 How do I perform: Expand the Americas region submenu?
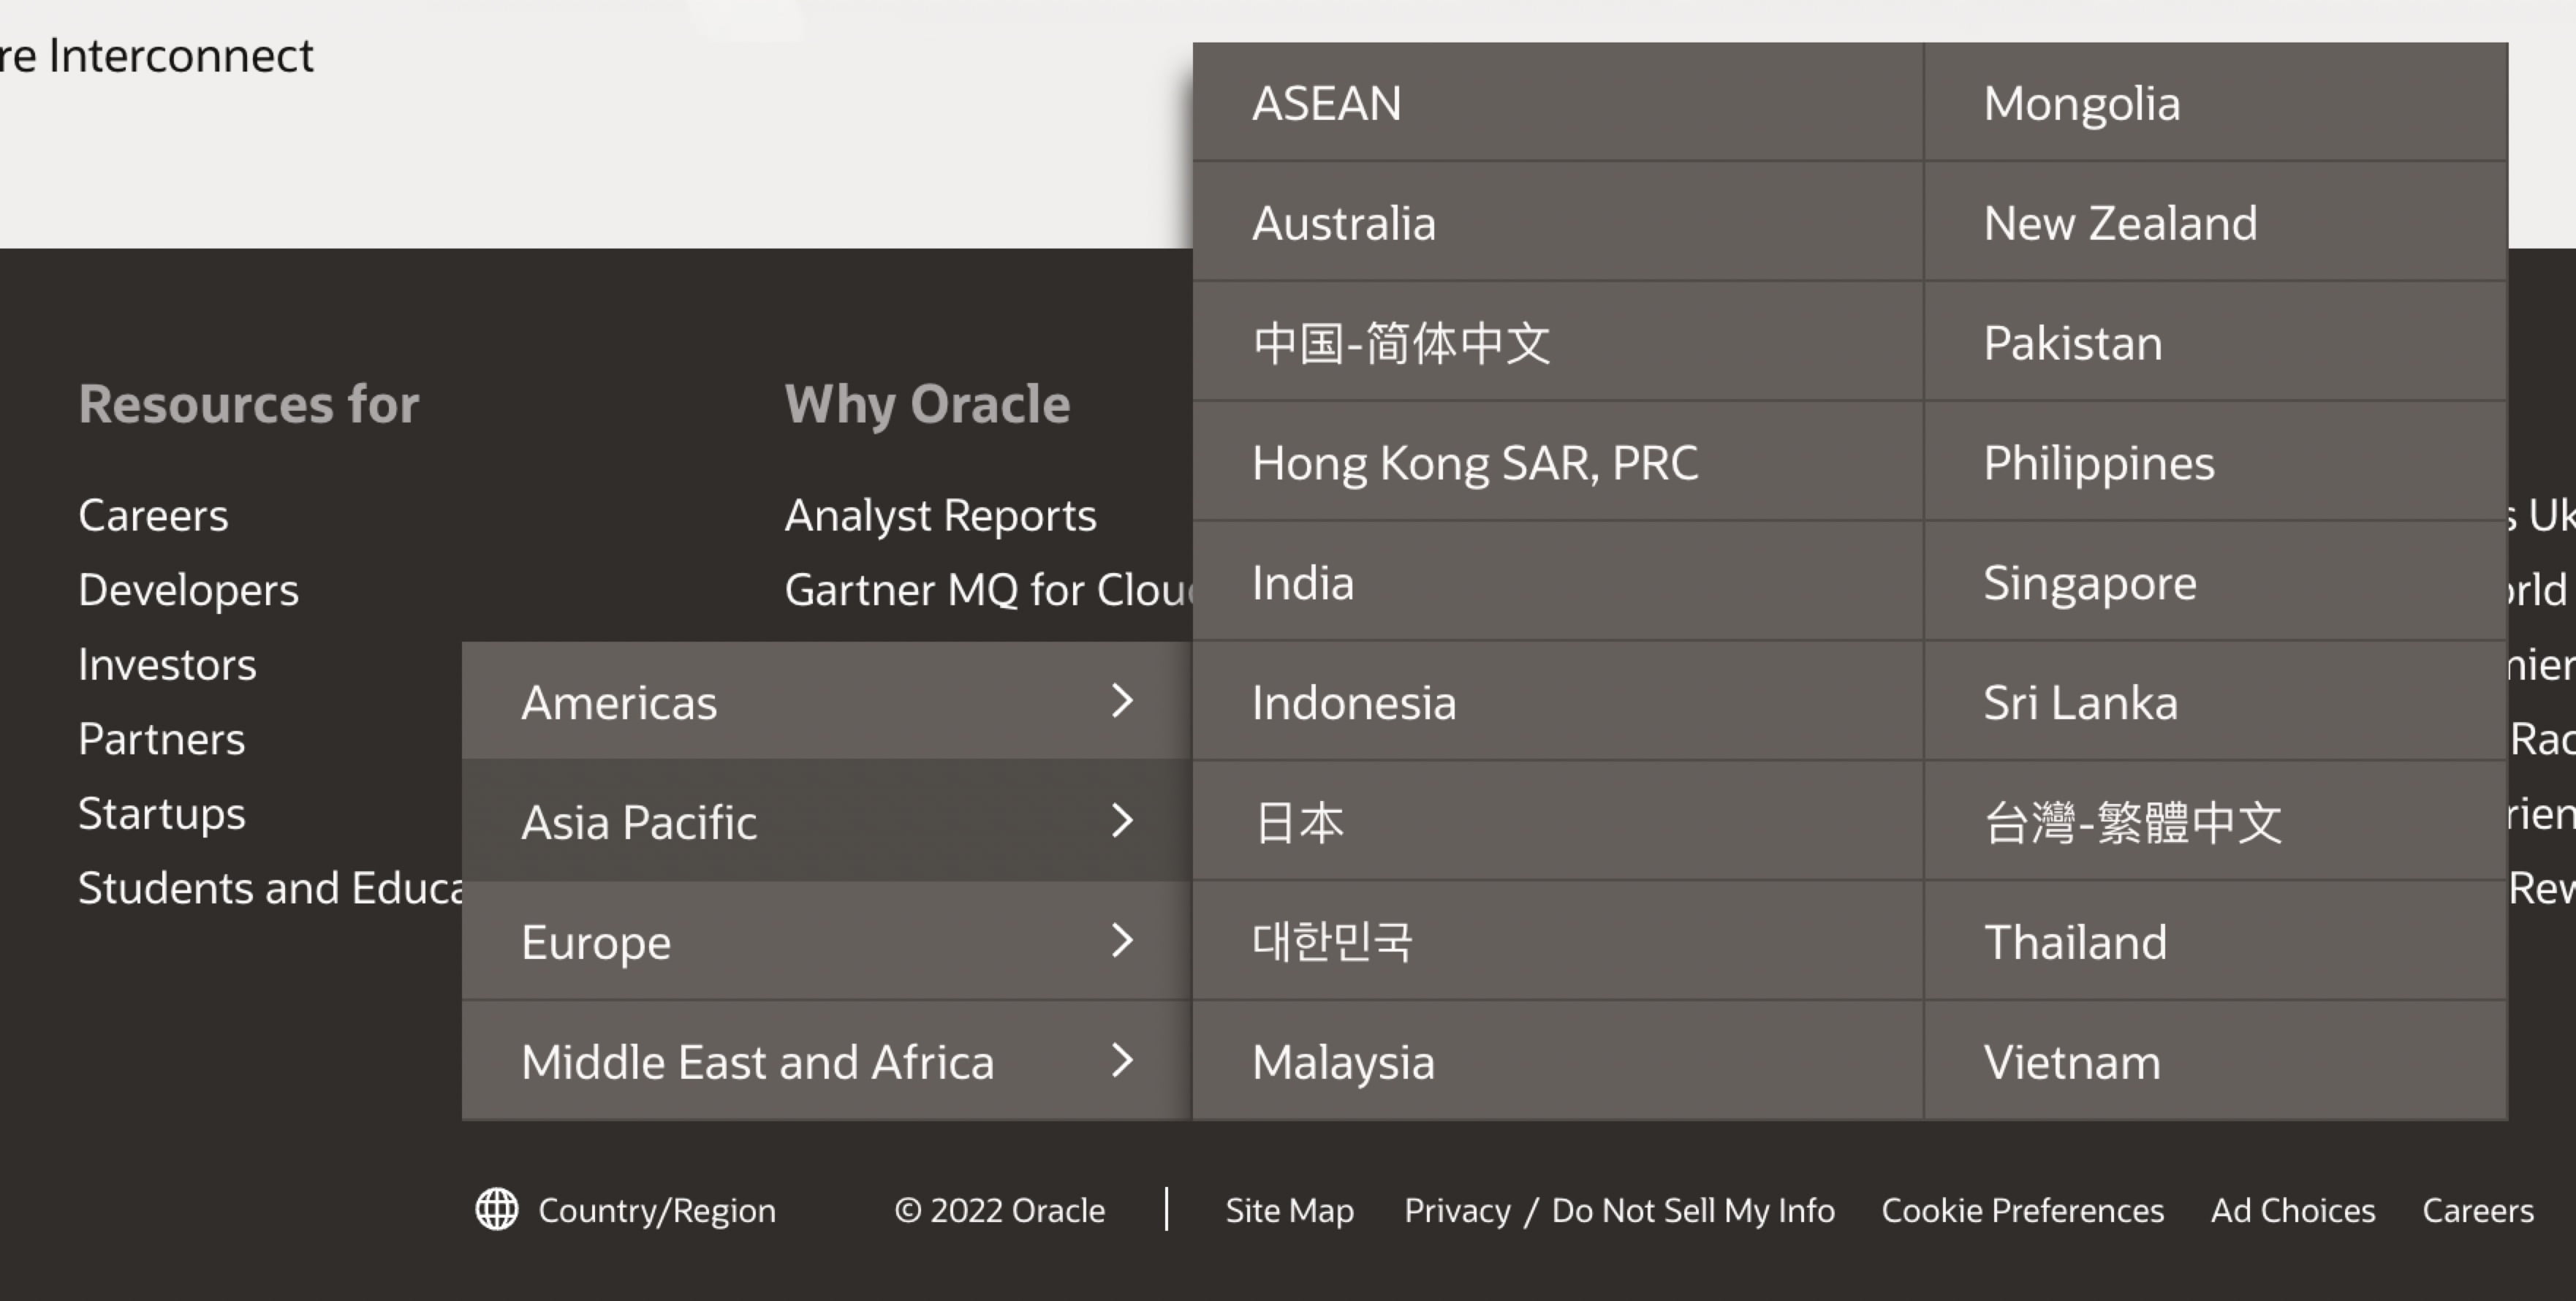(620, 702)
